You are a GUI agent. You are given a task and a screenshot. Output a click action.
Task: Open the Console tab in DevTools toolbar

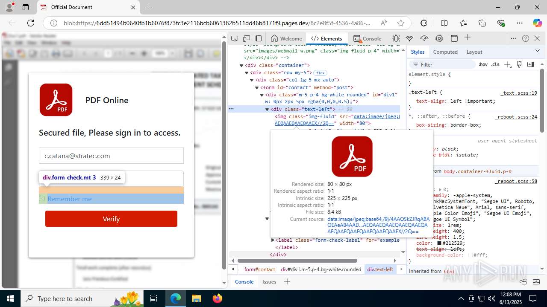pos(368,38)
